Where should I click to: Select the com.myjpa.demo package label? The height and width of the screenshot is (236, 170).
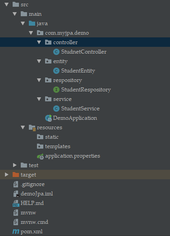[67, 33]
